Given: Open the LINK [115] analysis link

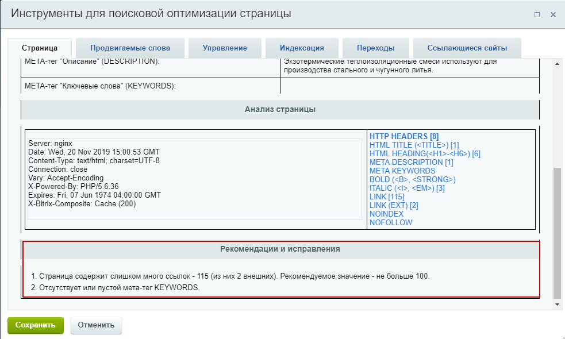Looking at the screenshot, I should [x=386, y=197].
